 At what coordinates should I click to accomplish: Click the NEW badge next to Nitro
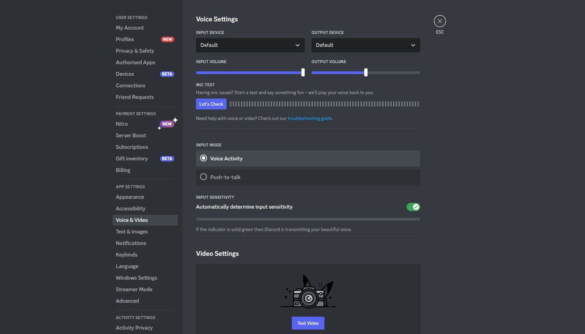(166, 123)
